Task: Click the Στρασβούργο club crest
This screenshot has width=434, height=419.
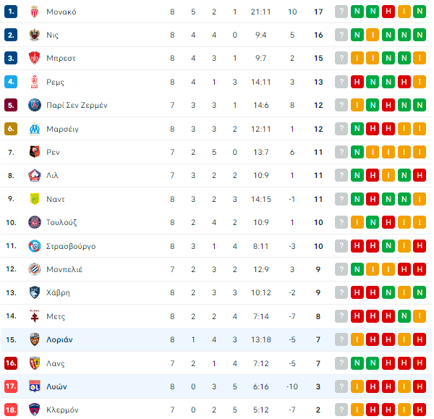Action: coord(35,246)
